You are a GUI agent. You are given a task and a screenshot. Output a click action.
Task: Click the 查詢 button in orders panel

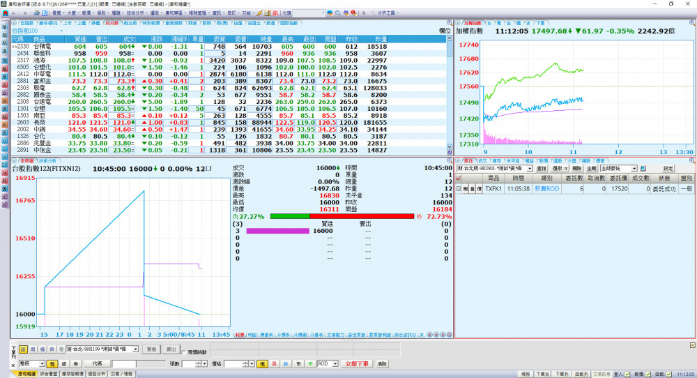[542, 169]
